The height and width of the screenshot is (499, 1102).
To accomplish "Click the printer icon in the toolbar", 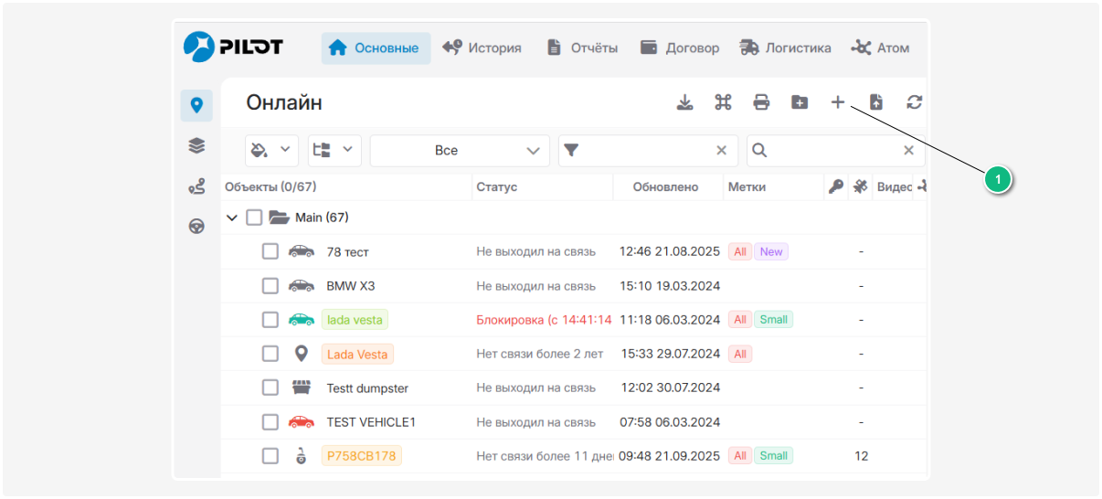I will (x=761, y=102).
